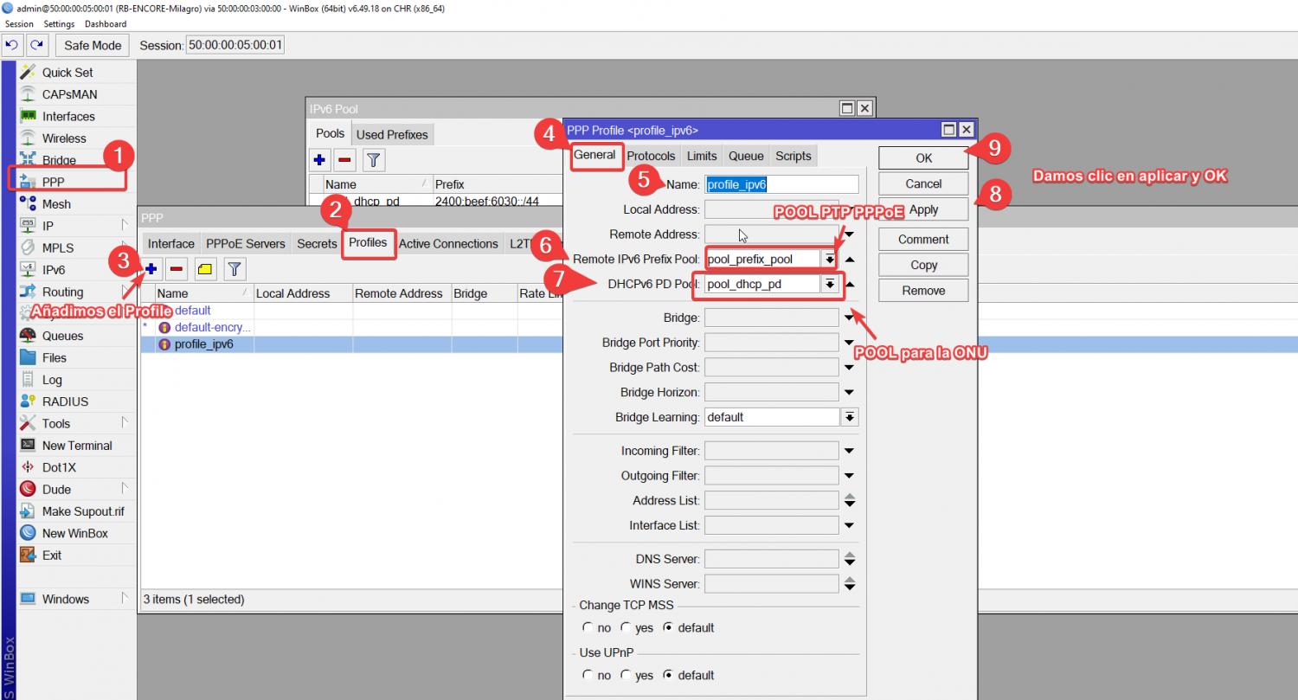Click the yellow comment icon in PPP toolbar
Viewport: 1298px width, 700px height.
pos(205,269)
